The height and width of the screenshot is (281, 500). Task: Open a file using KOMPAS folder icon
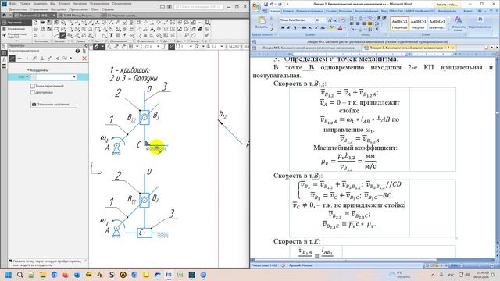[x=42, y=23]
